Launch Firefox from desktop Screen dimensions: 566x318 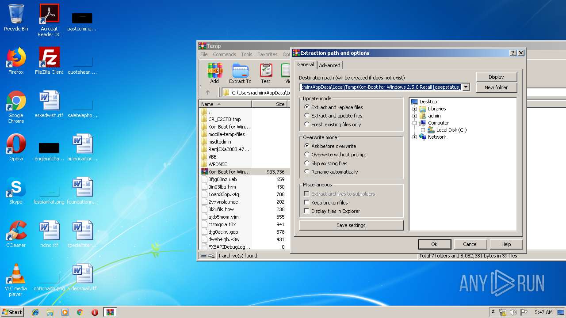click(x=16, y=61)
